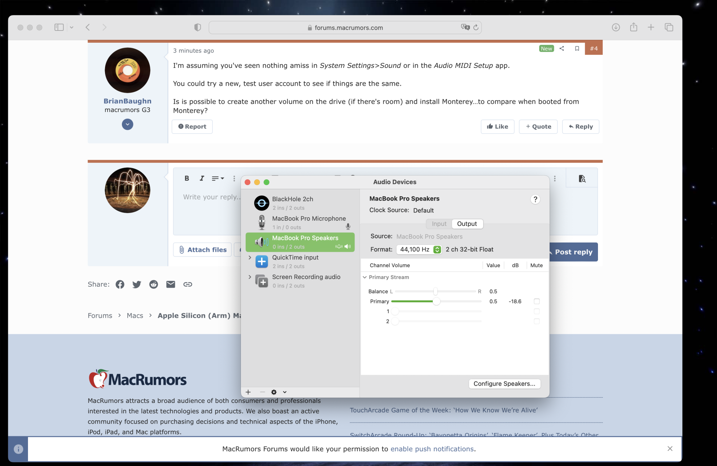Select BlackHole 2ch device
Image resolution: width=717 pixels, height=466 pixels.
coord(300,203)
